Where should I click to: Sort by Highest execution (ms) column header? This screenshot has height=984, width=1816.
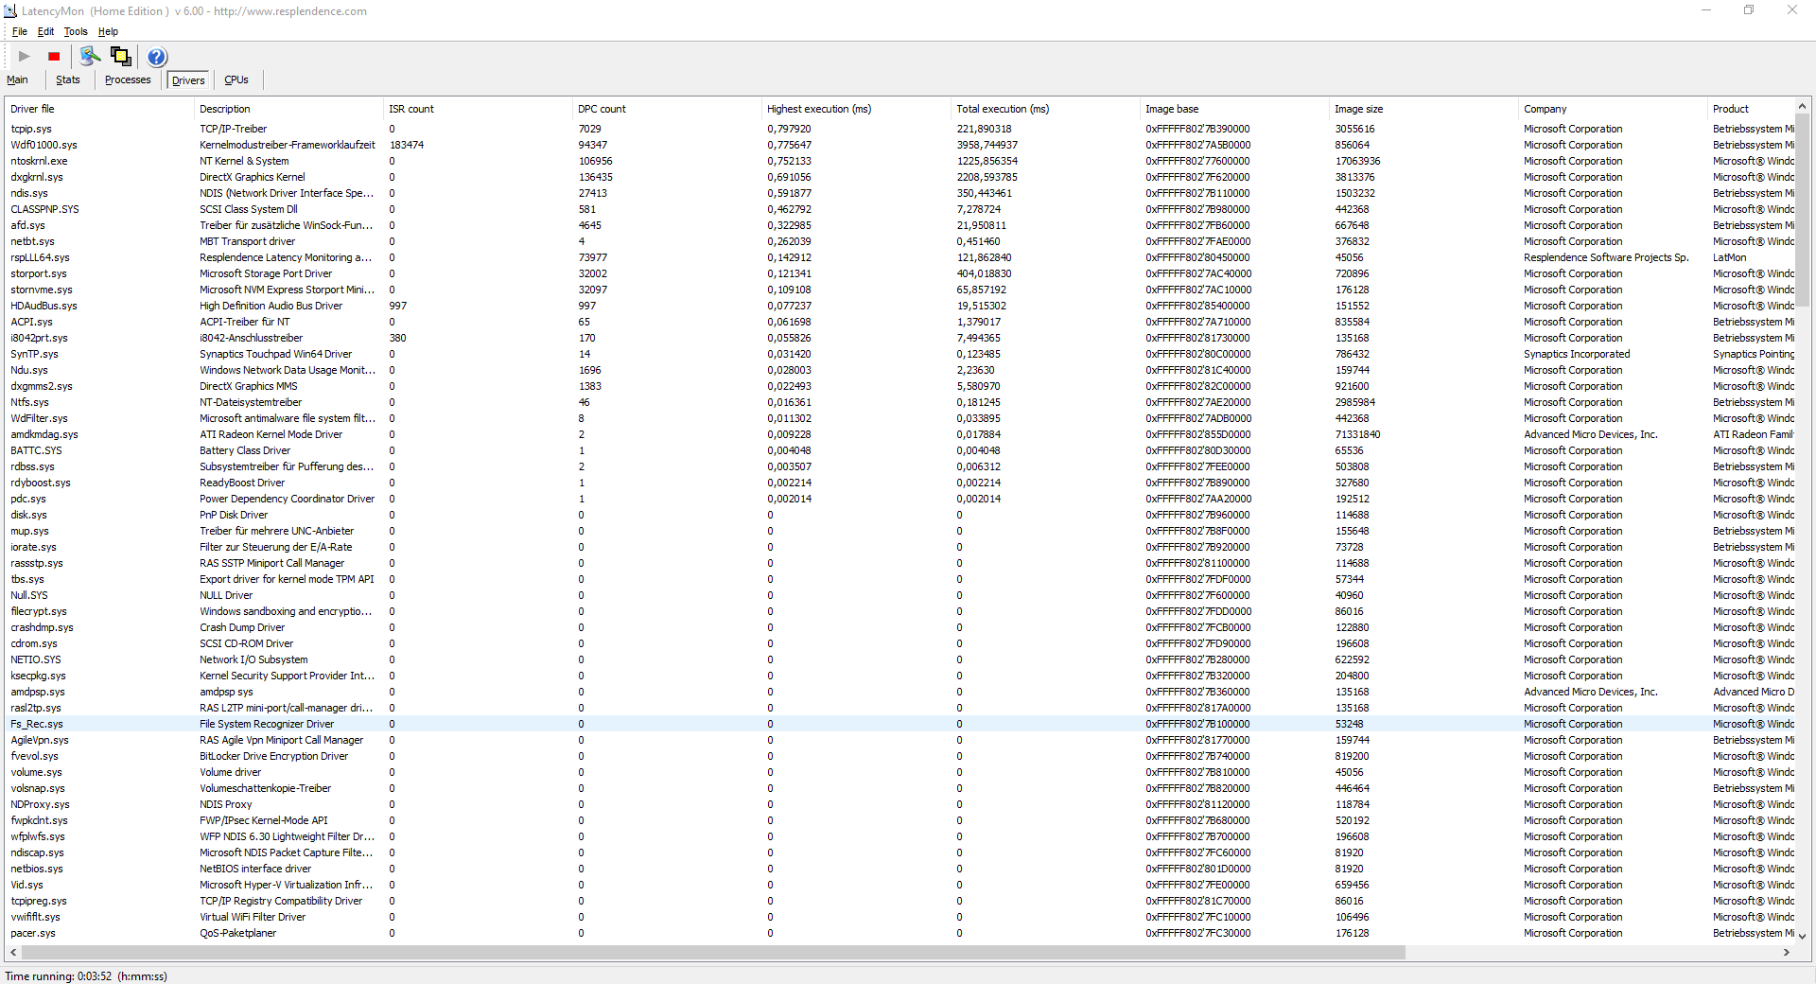tap(856, 109)
